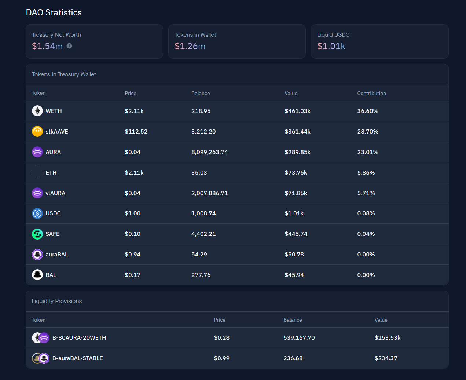Image resolution: width=466 pixels, height=380 pixels.
Task: Click the Value header in treasury table
Action: (291, 93)
